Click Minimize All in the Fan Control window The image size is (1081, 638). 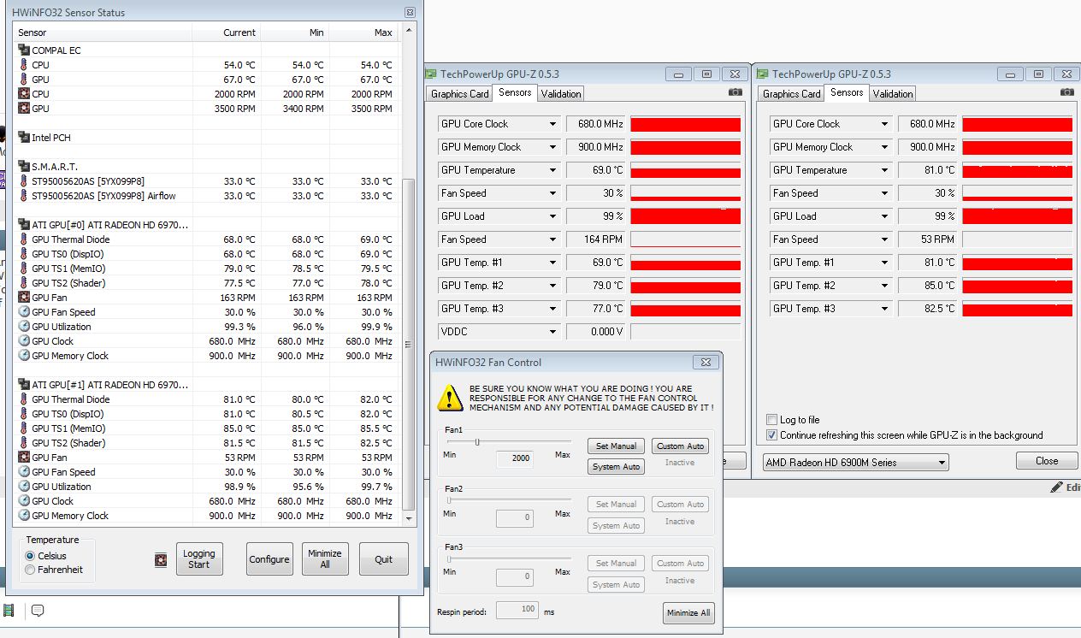pyautogui.click(x=688, y=613)
